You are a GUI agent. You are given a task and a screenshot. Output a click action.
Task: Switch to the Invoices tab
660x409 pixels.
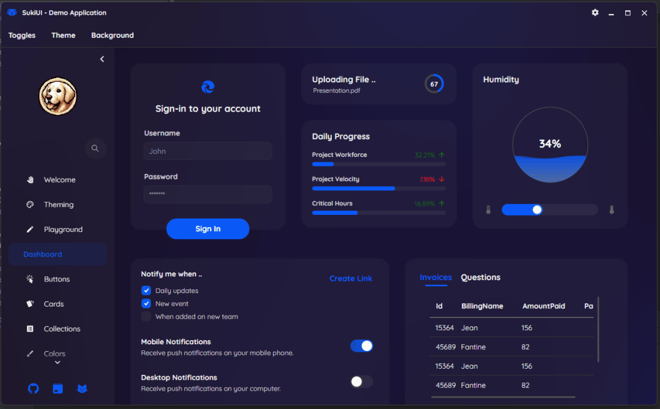pos(436,277)
